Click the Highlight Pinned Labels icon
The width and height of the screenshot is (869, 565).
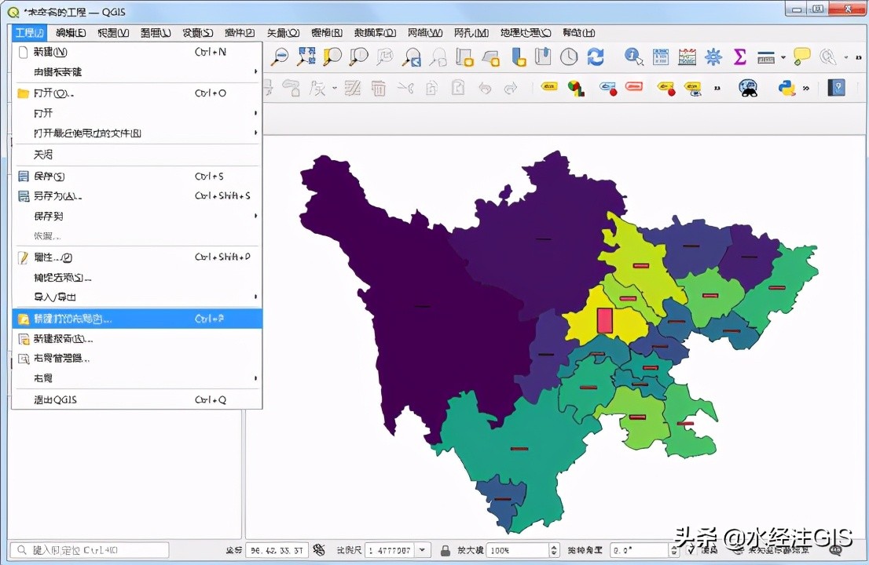pos(608,88)
